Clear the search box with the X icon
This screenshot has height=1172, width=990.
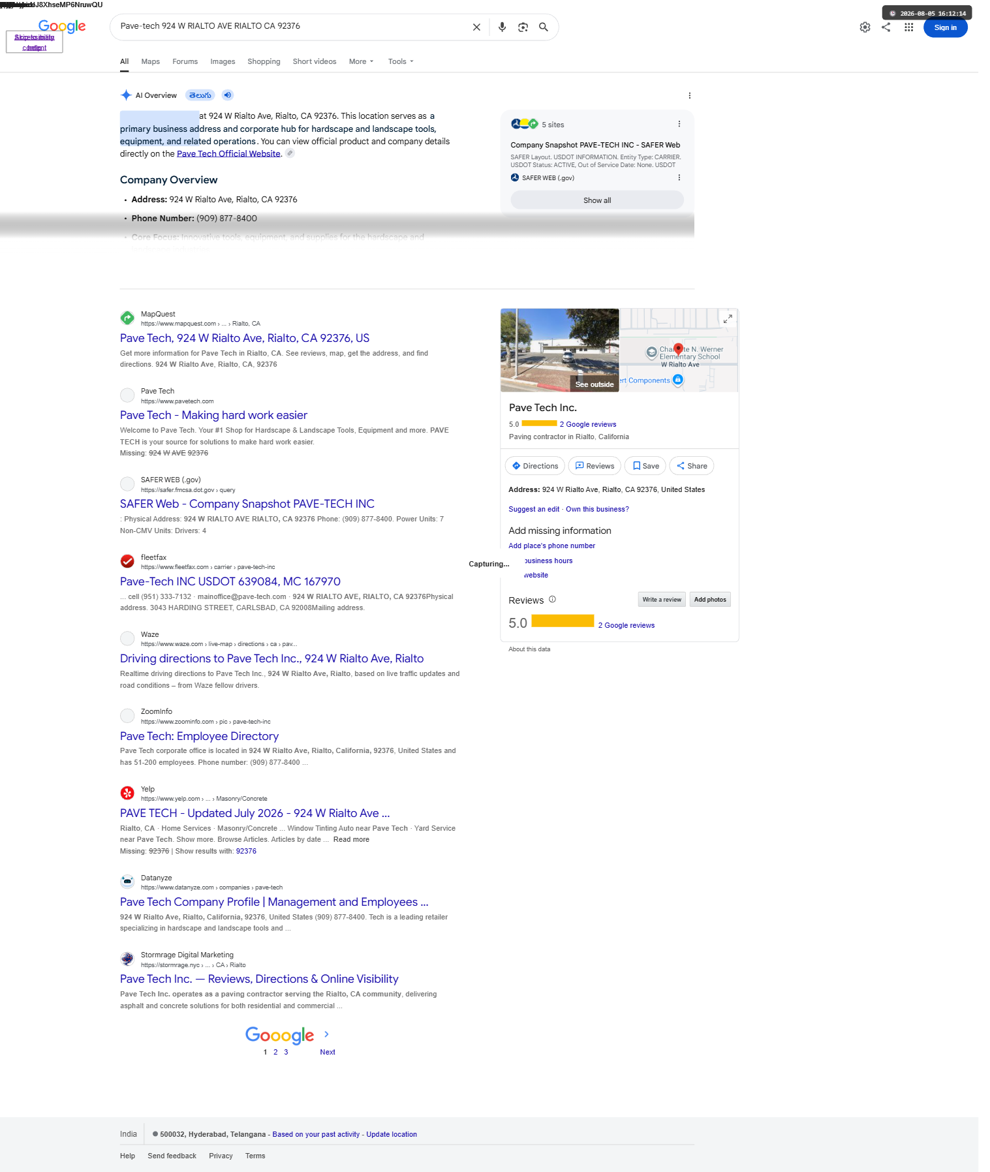tap(476, 27)
